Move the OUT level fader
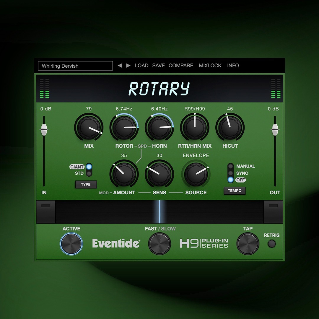319x319 pixels. [x=275, y=130]
